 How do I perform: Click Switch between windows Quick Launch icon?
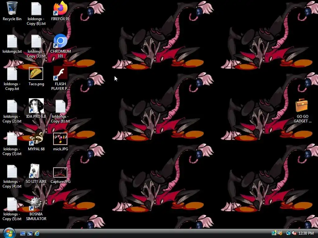coord(30,234)
